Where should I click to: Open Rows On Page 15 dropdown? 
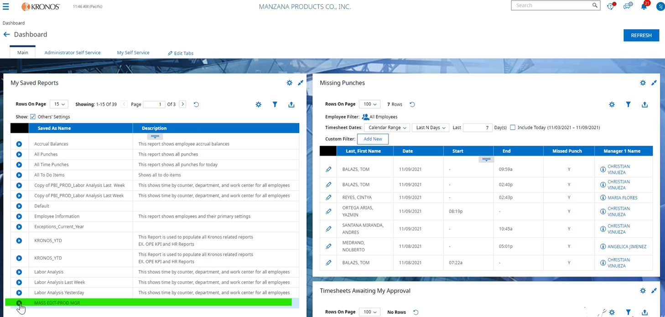58,104
